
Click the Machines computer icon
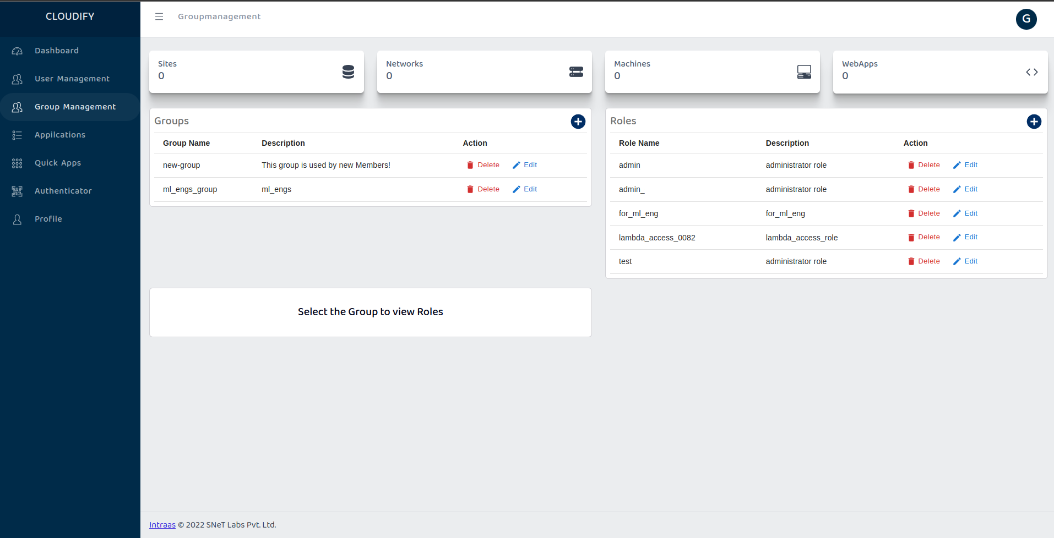[x=804, y=72]
